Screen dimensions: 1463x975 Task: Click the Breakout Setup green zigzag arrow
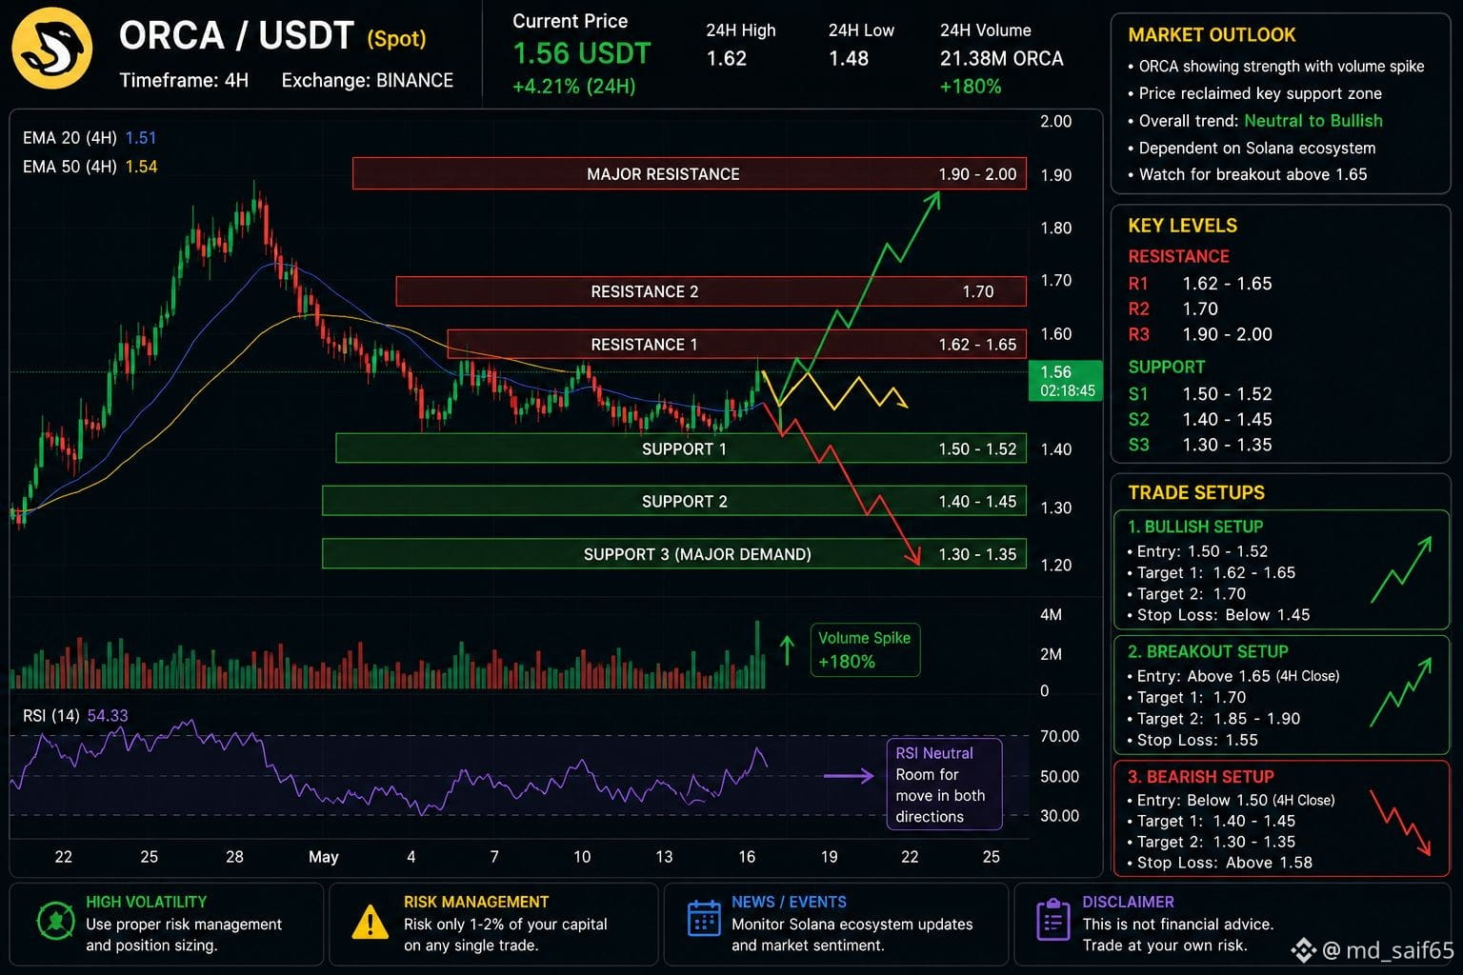tap(1401, 692)
